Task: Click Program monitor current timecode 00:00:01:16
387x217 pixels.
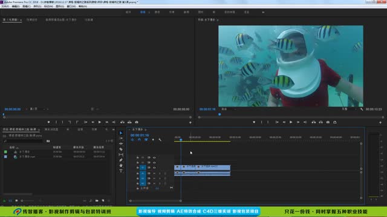Action: pos(207,109)
